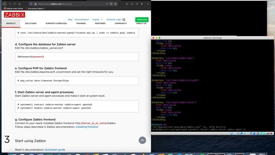Click 'Start using Zabbix' step heading
Image resolution: width=275 pixels, height=155 pixels.
coord(31,141)
